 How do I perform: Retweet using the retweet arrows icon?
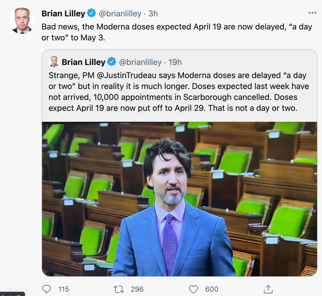click(x=119, y=289)
